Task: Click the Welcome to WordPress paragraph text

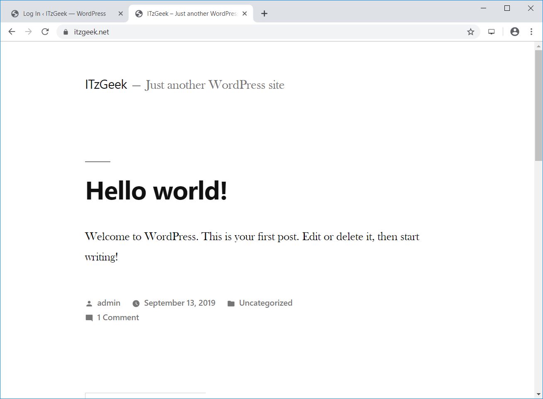Action: pyautogui.click(x=252, y=247)
